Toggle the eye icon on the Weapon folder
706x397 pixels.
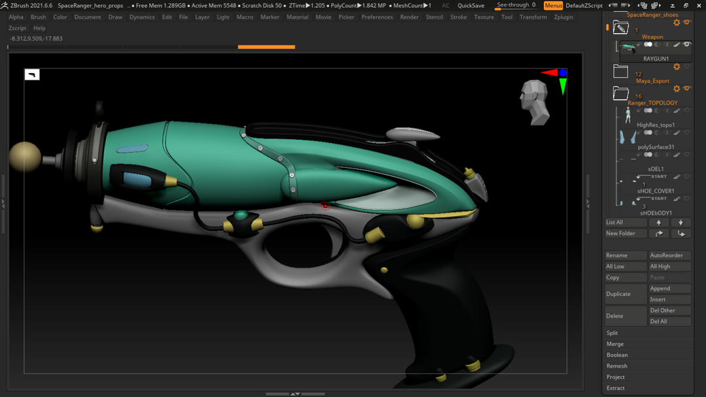686,22
